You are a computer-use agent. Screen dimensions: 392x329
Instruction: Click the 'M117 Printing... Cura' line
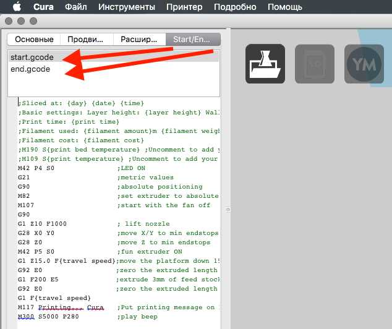click(x=116, y=307)
